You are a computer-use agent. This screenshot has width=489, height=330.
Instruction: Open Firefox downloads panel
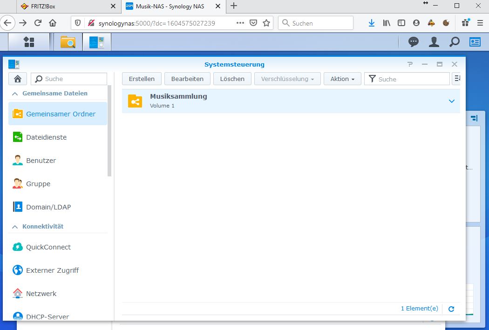(x=372, y=23)
